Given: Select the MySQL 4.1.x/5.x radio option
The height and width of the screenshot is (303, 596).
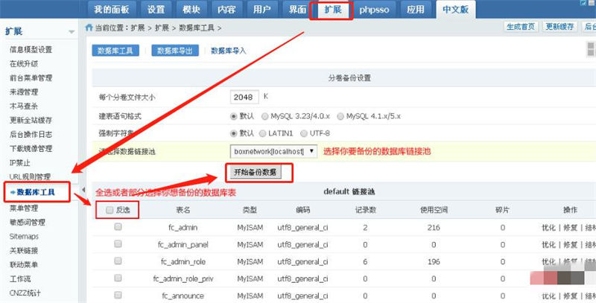Looking at the screenshot, I should point(341,116).
